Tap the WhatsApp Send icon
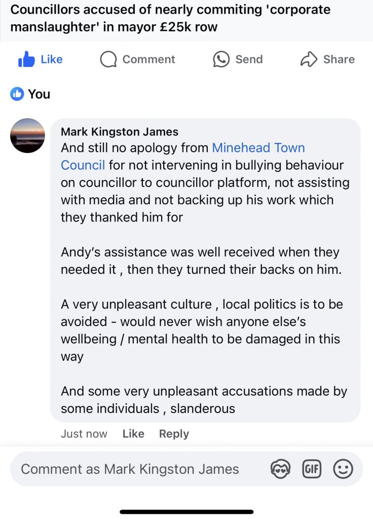 [221, 60]
